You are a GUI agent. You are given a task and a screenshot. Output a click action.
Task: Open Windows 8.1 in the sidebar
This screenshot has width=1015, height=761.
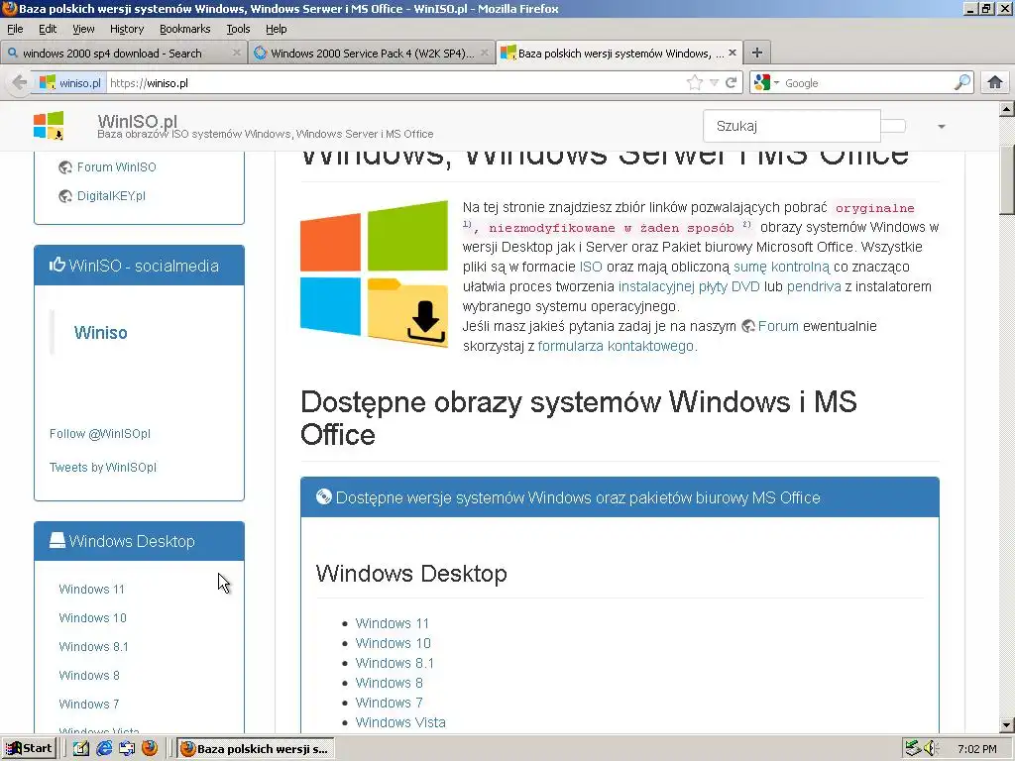(x=93, y=646)
